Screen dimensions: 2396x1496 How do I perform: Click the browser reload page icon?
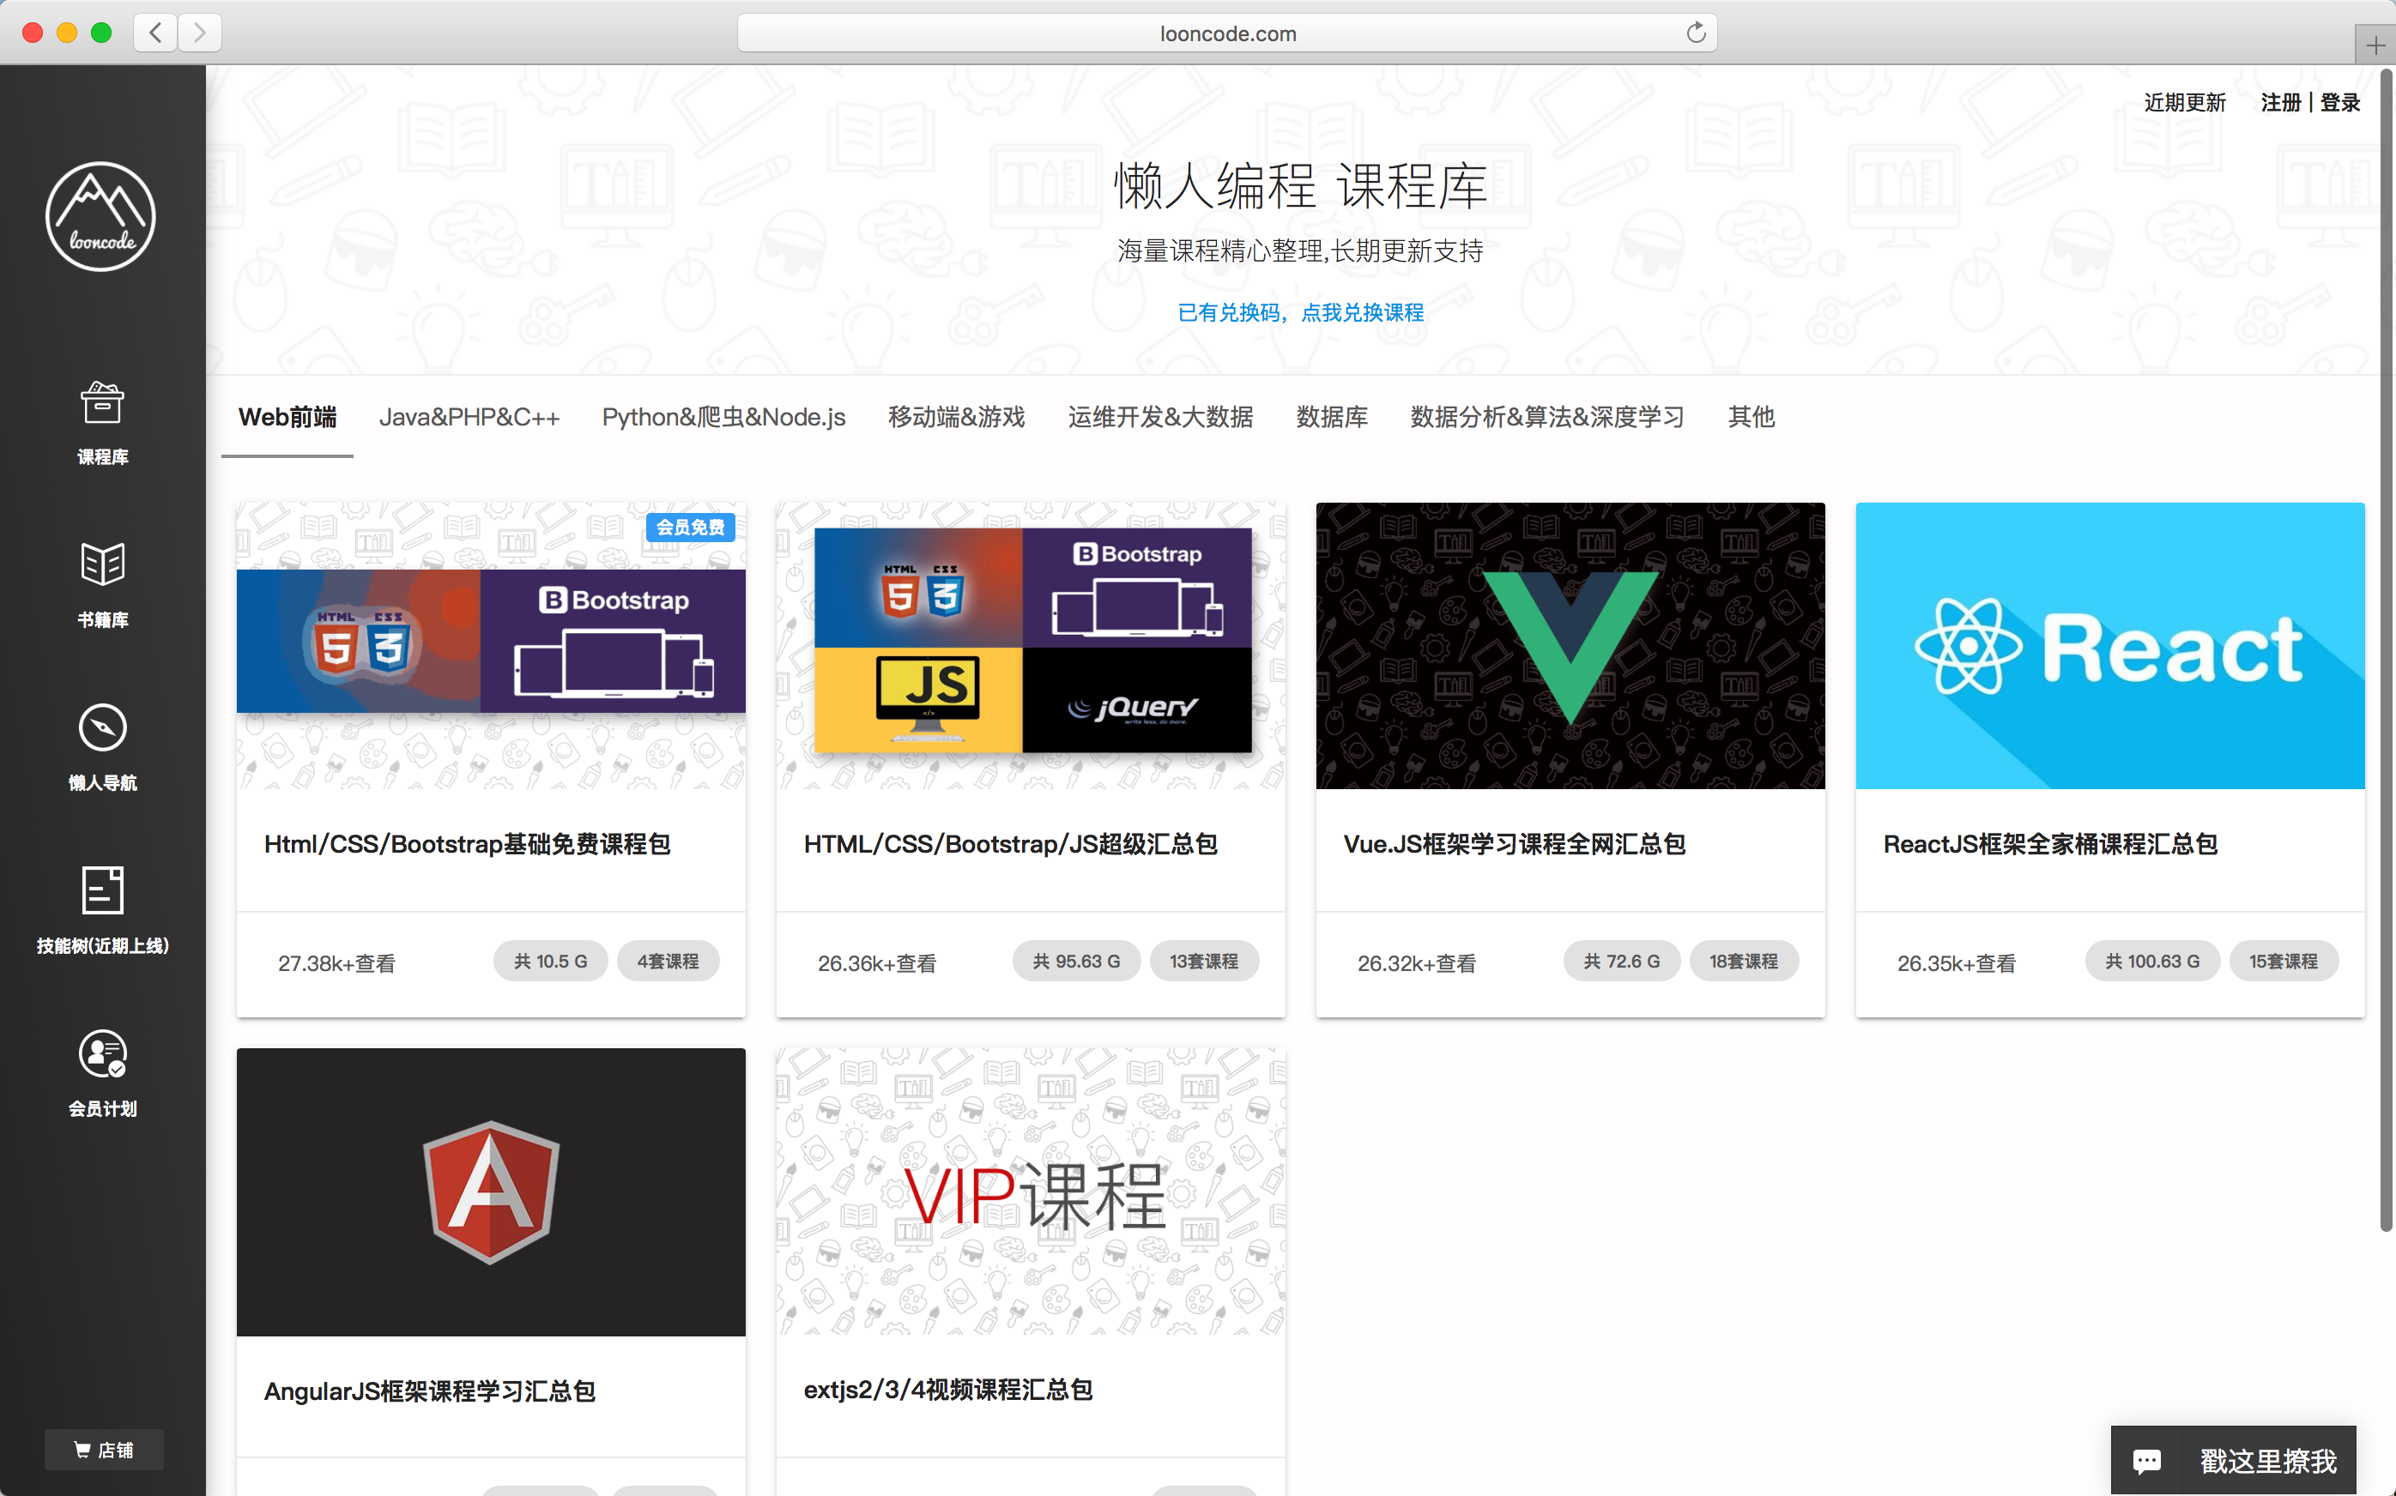tap(1696, 33)
